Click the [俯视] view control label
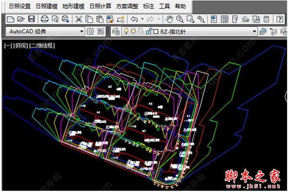This screenshot has height=194, width=288. point(21,46)
